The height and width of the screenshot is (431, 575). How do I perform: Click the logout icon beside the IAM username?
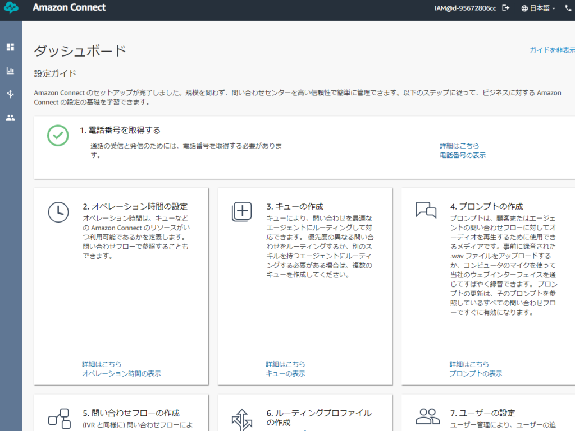506,8
